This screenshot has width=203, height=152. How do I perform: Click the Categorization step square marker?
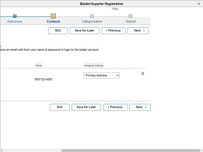click(92, 16)
